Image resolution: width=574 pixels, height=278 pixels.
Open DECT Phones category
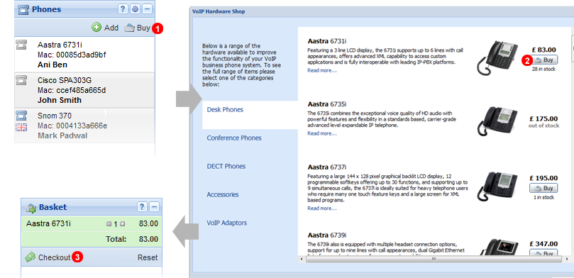point(226,166)
